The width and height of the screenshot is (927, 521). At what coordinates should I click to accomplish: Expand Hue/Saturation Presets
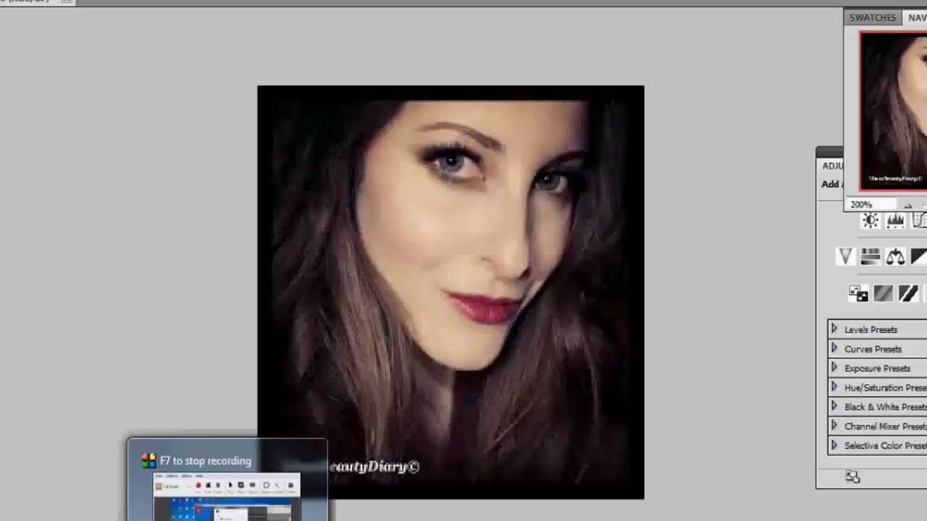click(834, 387)
